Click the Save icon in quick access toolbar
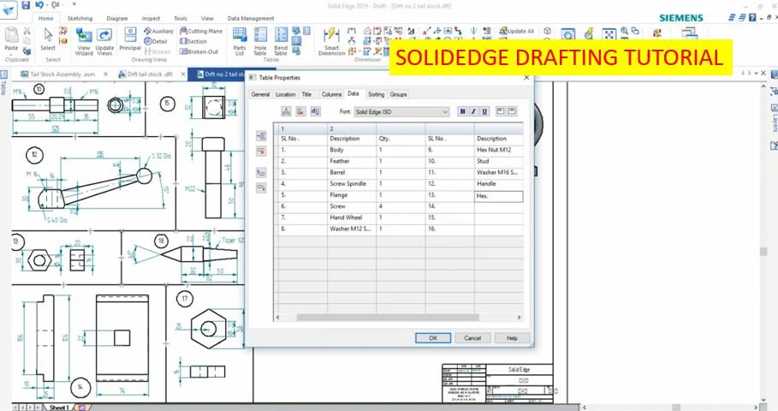 click(26, 5)
